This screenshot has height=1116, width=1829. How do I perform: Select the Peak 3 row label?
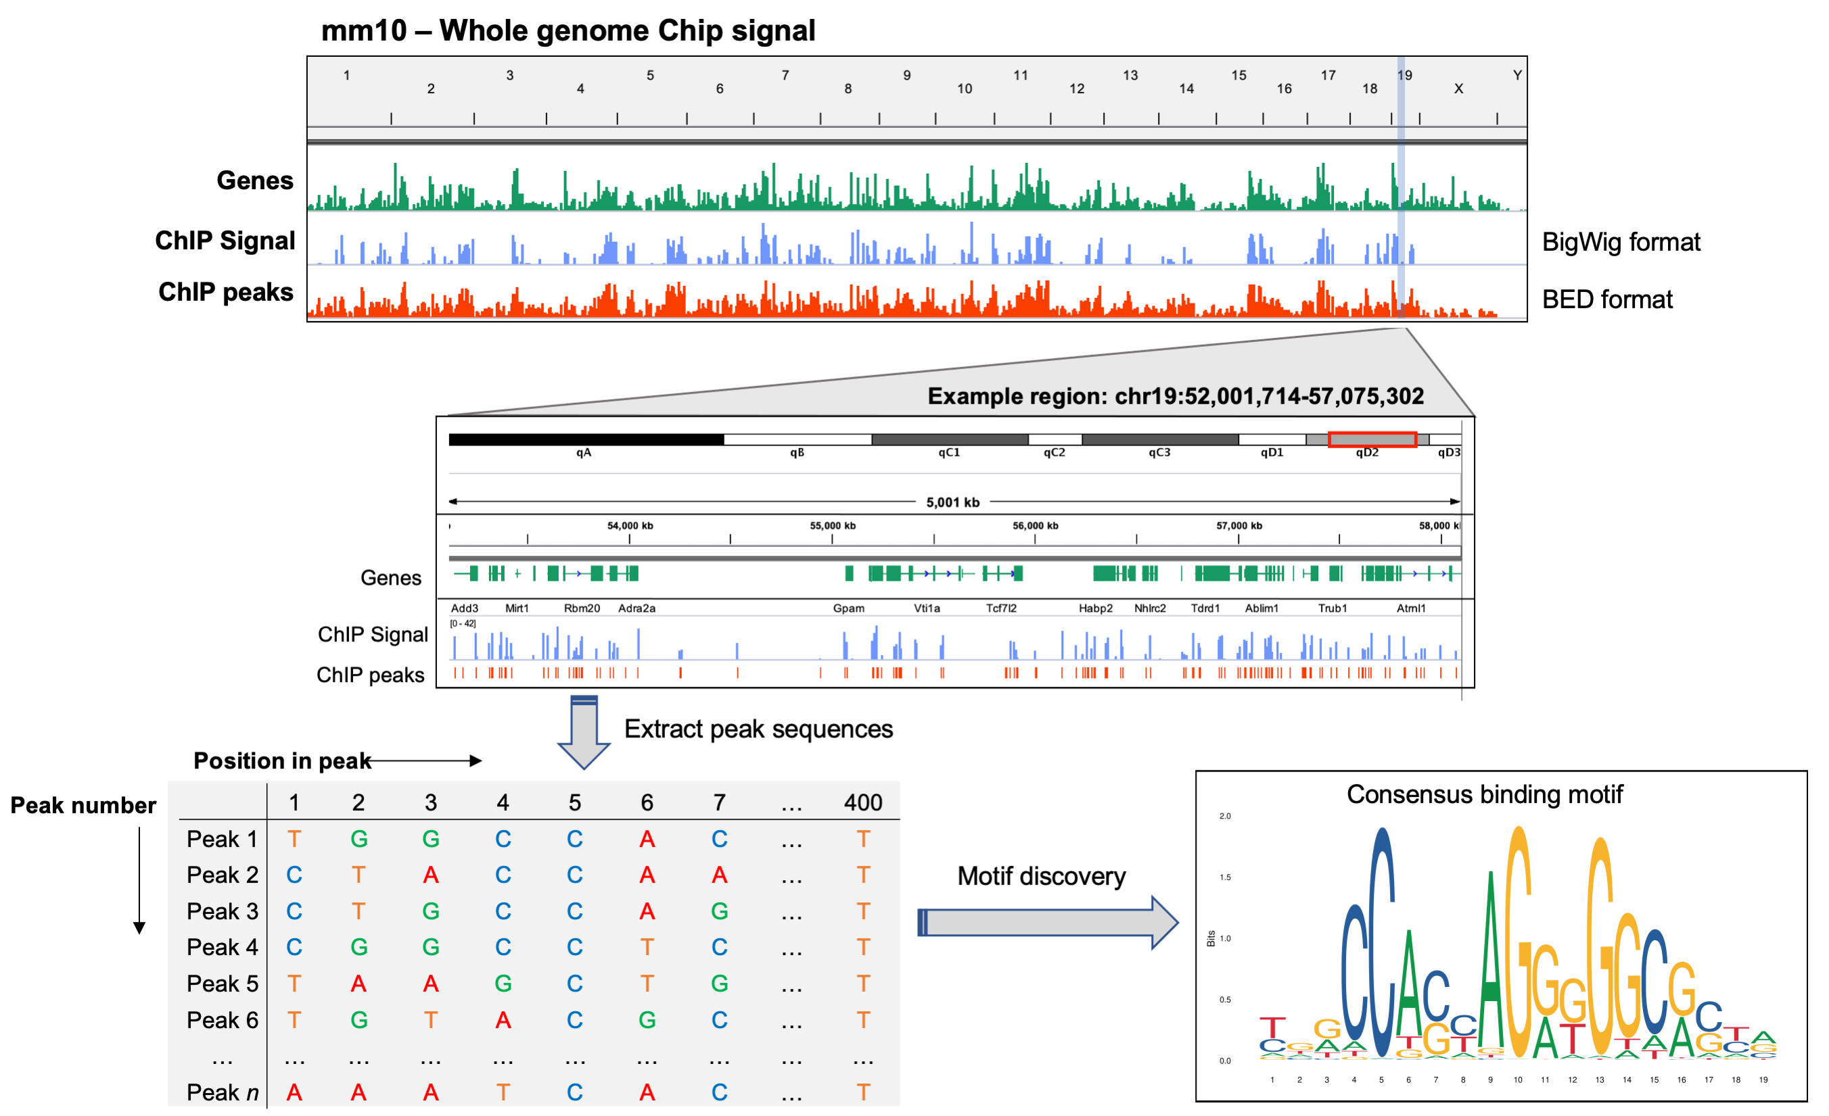click(x=222, y=911)
